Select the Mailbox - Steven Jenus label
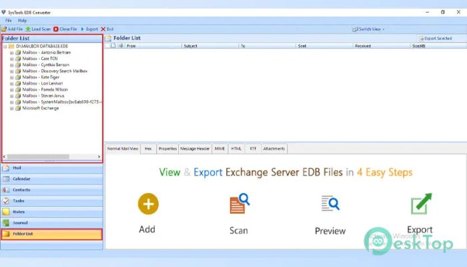The width and height of the screenshot is (467, 267). pos(43,95)
